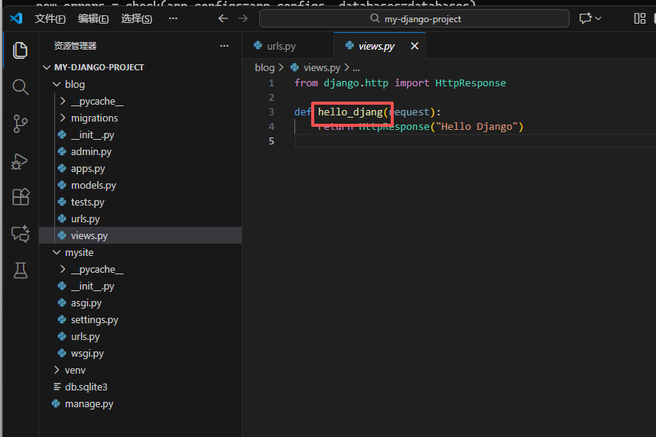
Task: Open the Search view in activity bar
Action: [20, 86]
